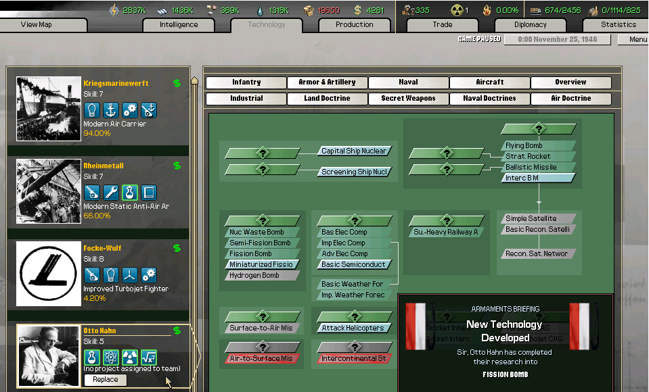Click Otto Hahn's atom nuclear physics icon
Image resolution: width=649 pixels, height=392 pixels.
point(111,358)
